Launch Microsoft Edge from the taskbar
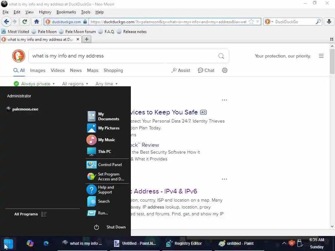 (46, 243)
